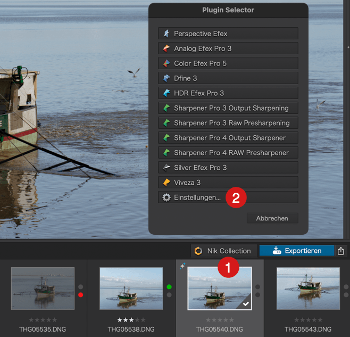Launch Dfine 3 noise reduction plugin

click(228, 78)
